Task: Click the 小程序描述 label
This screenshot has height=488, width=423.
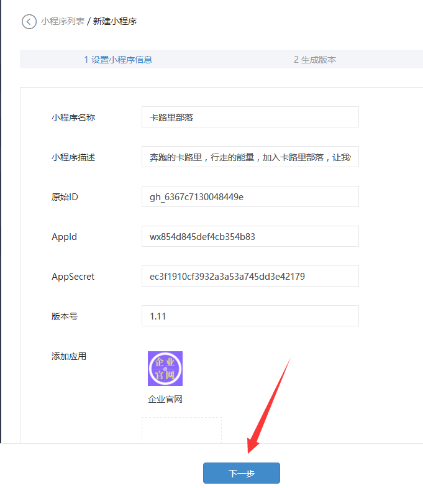Action: pos(73,157)
